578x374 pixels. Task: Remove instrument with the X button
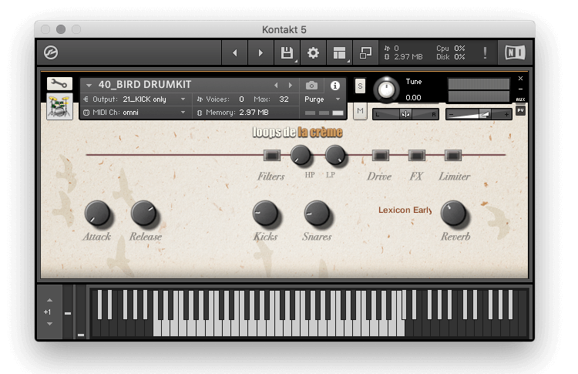[520, 78]
